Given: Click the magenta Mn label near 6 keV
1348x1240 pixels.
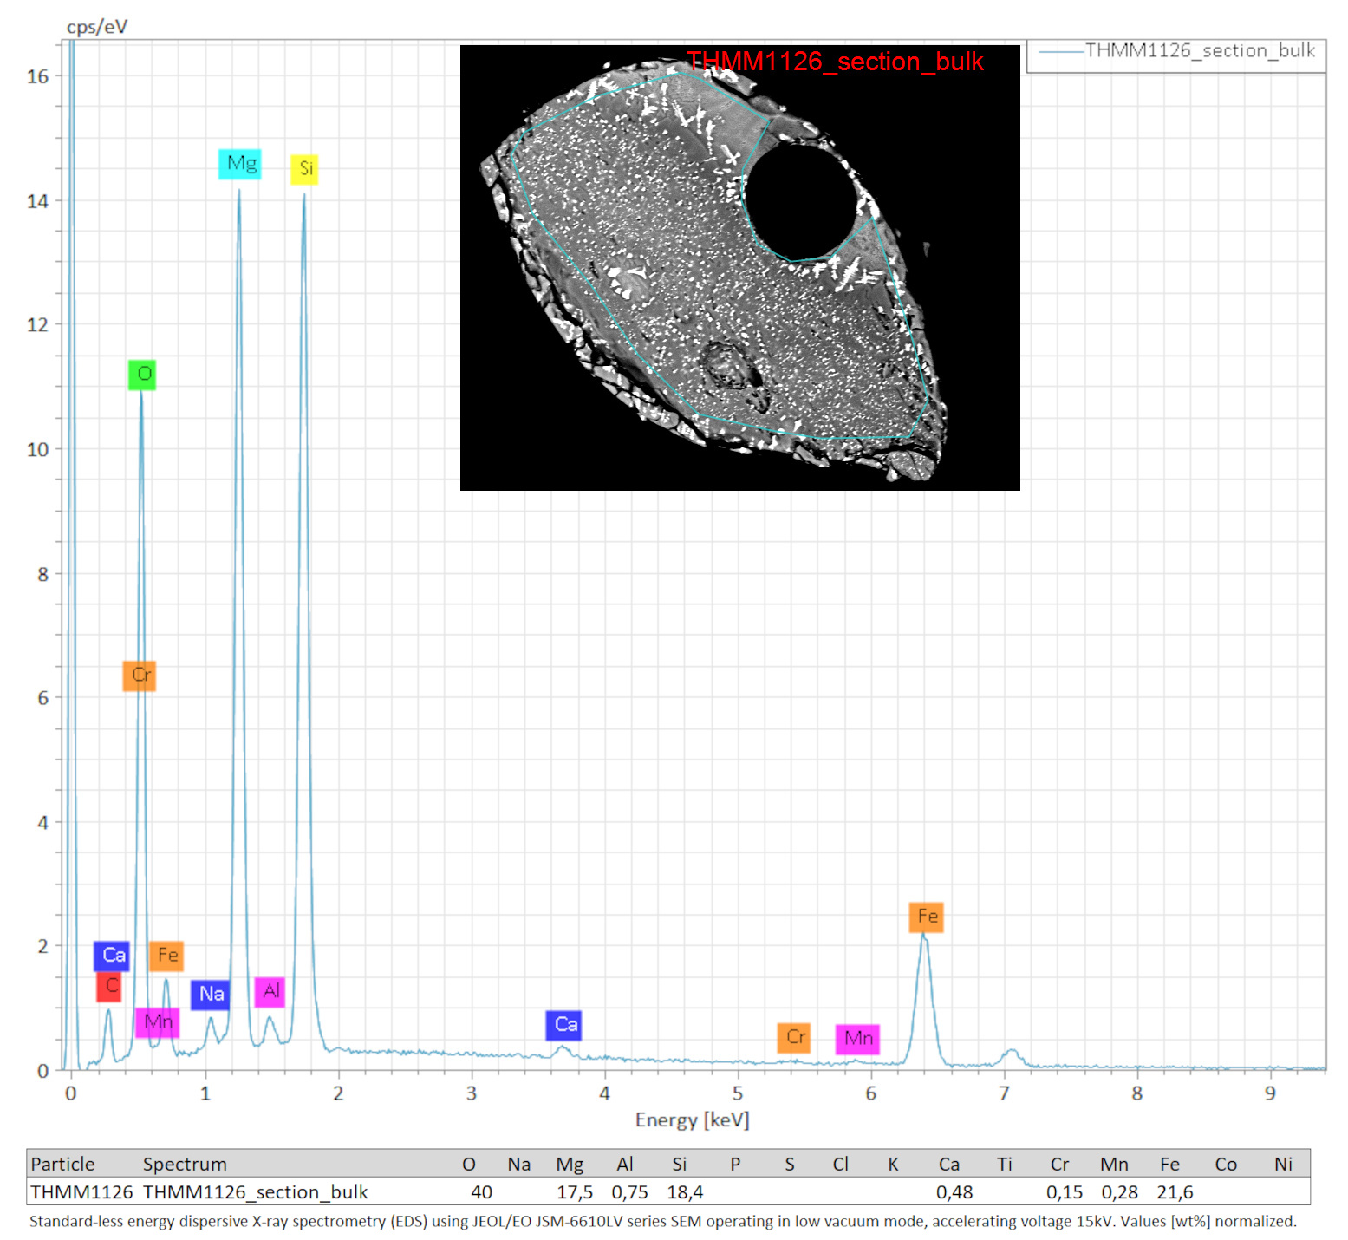Looking at the screenshot, I should click(x=858, y=1039).
